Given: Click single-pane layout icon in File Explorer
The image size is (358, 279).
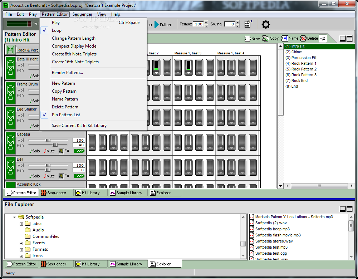Looking at the screenshot, I should (x=343, y=209).
